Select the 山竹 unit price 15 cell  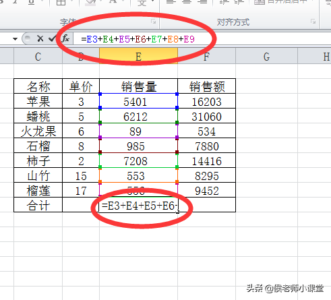pyautogui.click(x=81, y=175)
